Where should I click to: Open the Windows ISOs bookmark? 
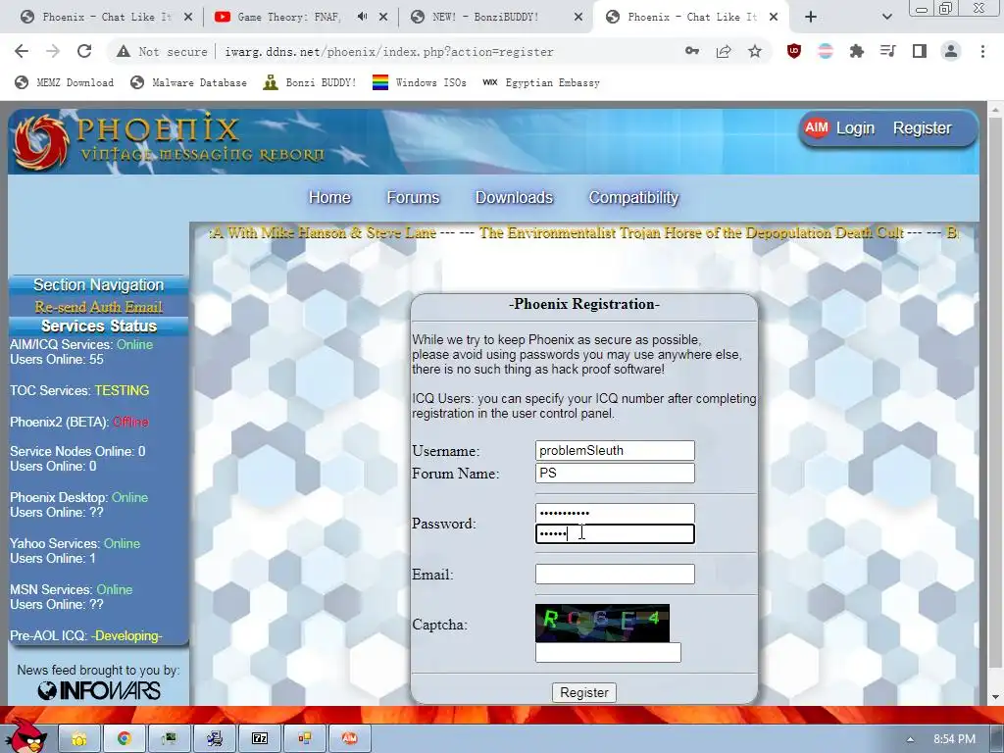pyautogui.click(x=420, y=82)
